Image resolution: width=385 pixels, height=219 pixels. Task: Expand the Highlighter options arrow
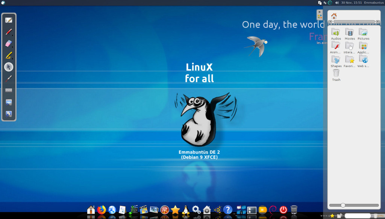pyautogui.click(x=12, y=59)
